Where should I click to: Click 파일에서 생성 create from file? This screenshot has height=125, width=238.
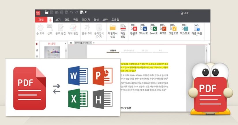click(x=113, y=31)
